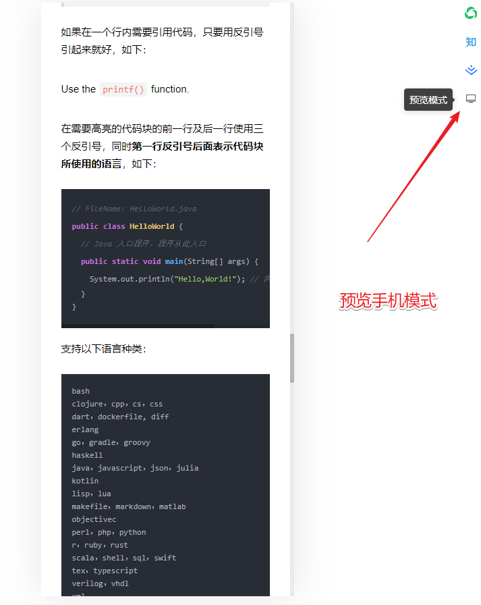481x605 pixels.
Task: Click the blue 知 Zhihu icon
Action: 471,42
